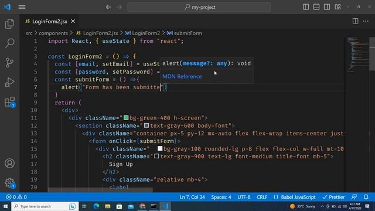Open the MDN Reference link
The height and width of the screenshot is (211, 375).
click(182, 77)
